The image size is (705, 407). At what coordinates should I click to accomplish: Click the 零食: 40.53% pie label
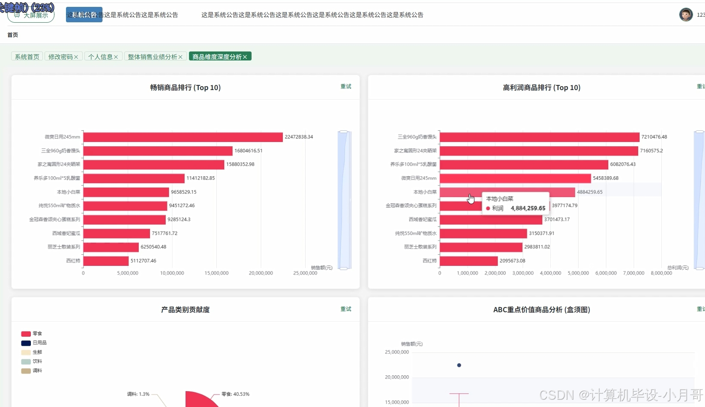235,394
